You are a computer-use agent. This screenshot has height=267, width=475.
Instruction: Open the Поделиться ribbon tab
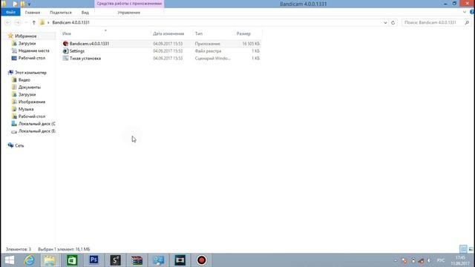tap(61, 13)
